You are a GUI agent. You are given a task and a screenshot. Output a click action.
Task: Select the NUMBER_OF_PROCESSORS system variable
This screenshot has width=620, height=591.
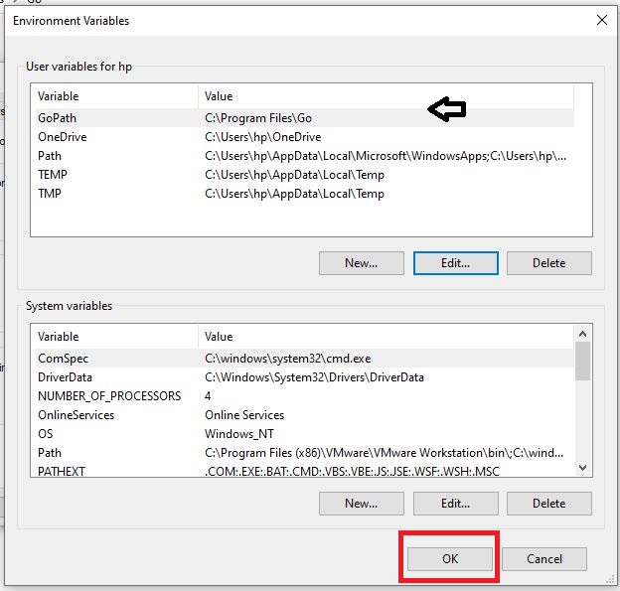304,396
